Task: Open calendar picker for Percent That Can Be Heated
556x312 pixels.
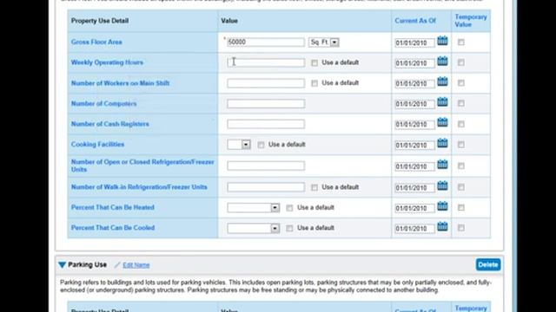Action: point(442,206)
